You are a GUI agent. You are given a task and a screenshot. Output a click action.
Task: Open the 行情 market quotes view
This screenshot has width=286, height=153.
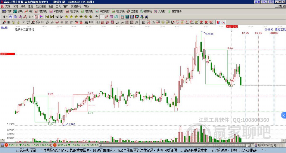7,11
